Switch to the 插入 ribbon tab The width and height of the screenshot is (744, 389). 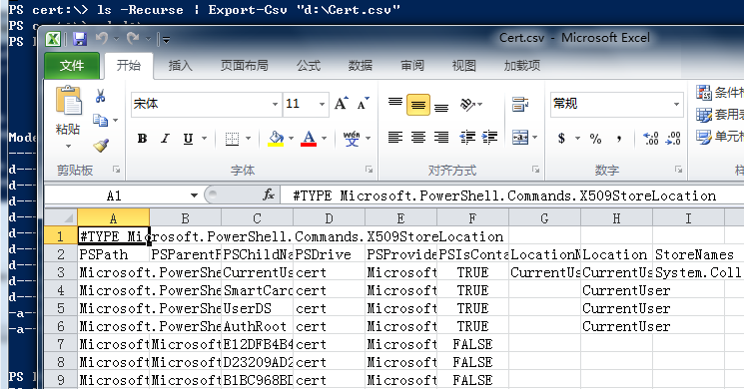(x=181, y=66)
